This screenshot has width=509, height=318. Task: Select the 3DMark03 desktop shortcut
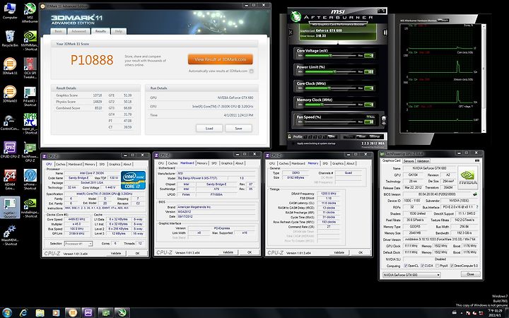tap(10, 94)
